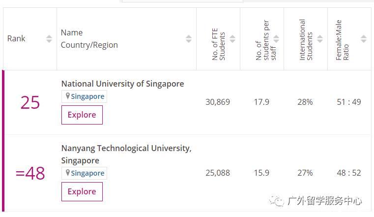
Task: Sort table by Rank column arrows
Action: pyautogui.click(x=49, y=39)
